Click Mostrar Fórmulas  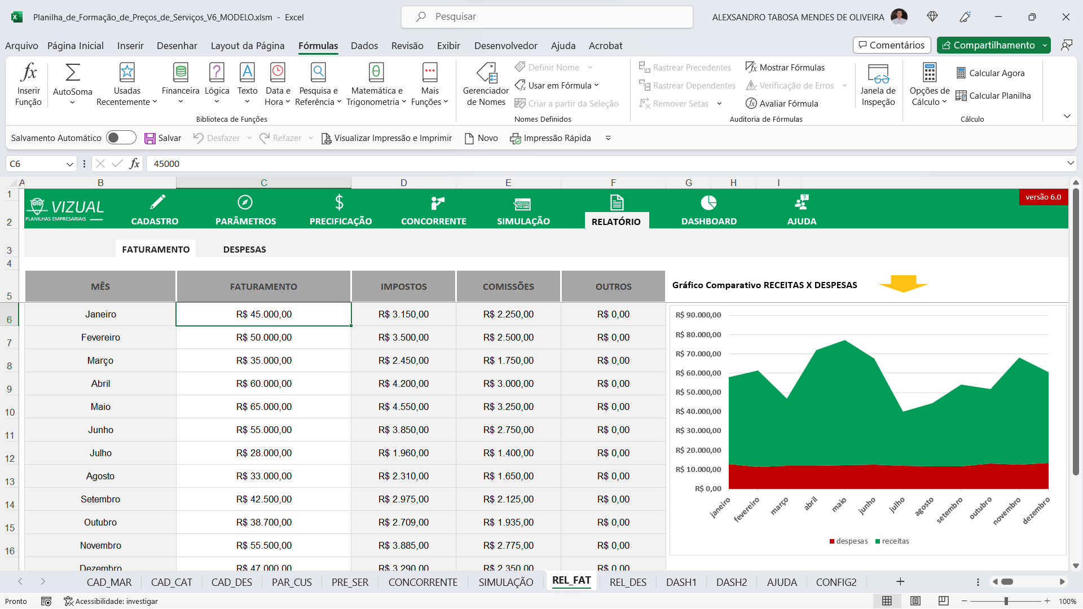(785, 68)
